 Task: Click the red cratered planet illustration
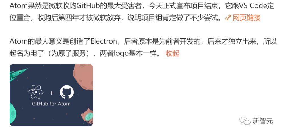click(83, 77)
